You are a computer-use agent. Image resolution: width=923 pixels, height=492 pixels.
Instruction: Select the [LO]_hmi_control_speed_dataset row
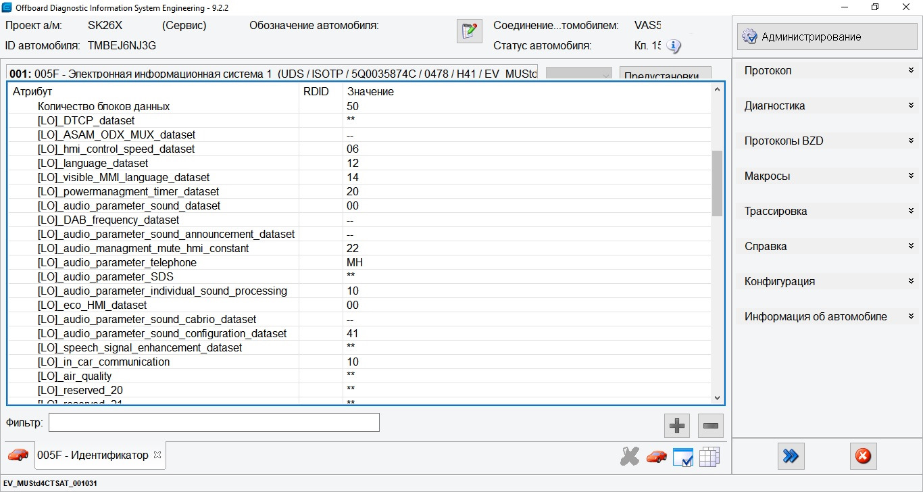click(359, 149)
